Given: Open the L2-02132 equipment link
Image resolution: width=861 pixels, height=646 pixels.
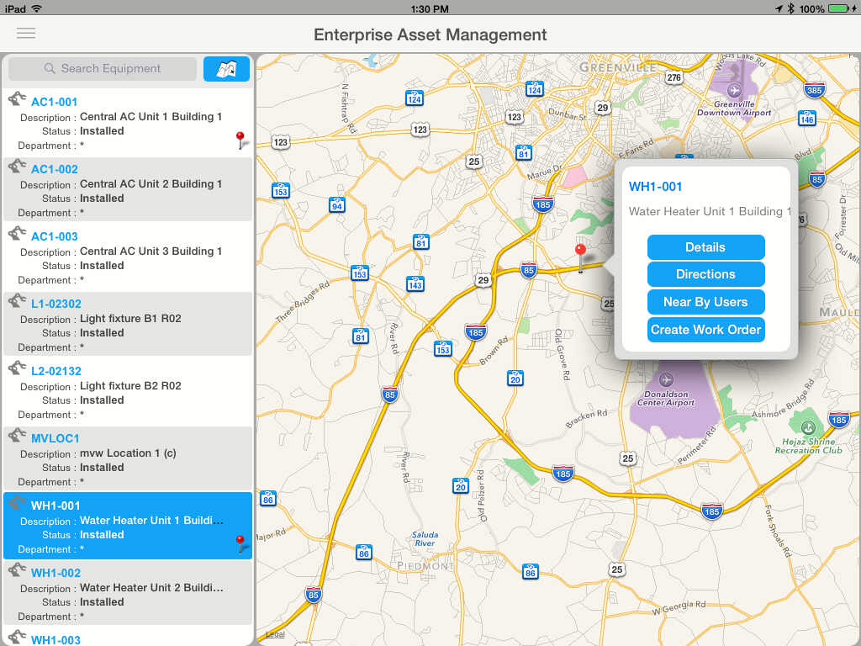Looking at the screenshot, I should [56, 371].
